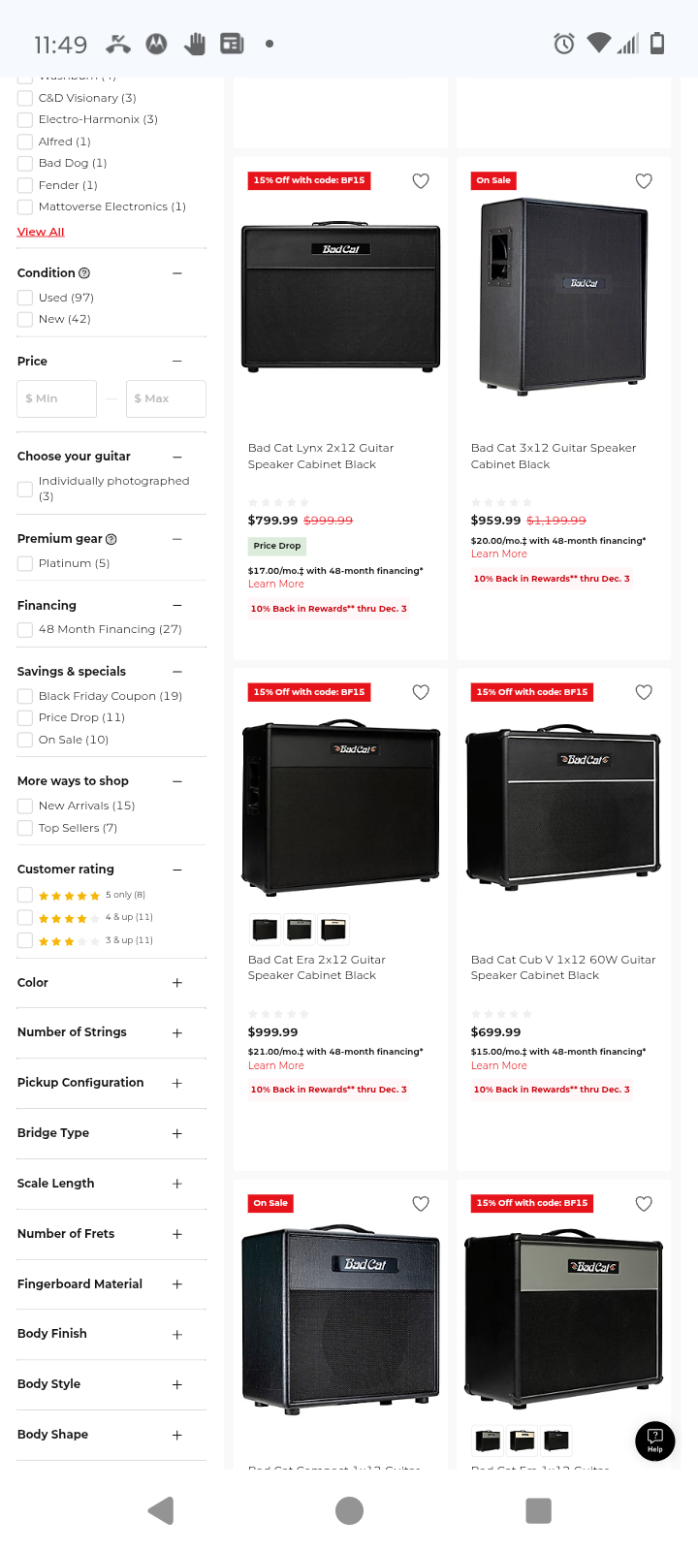Viewport: 698px width, 1551px height.
Task: Favorite the Bad Cat Cub V 1x12 cabinet
Action: 644,692
